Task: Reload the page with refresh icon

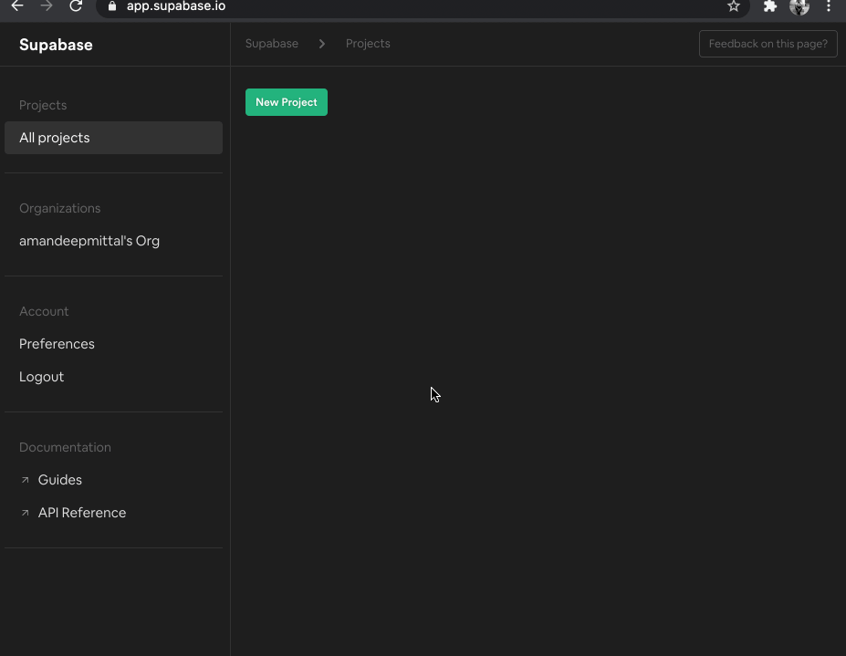Action: click(x=76, y=6)
